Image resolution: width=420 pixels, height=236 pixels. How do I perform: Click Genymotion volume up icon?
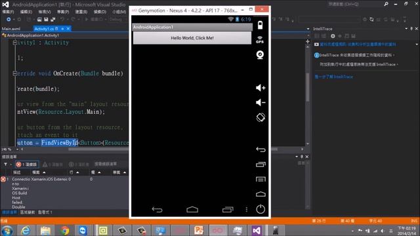pyautogui.click(x=261, y=88)
